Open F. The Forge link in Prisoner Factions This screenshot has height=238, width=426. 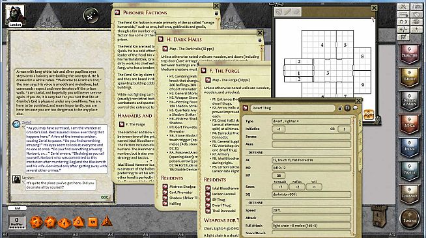[x=135, y=124]
